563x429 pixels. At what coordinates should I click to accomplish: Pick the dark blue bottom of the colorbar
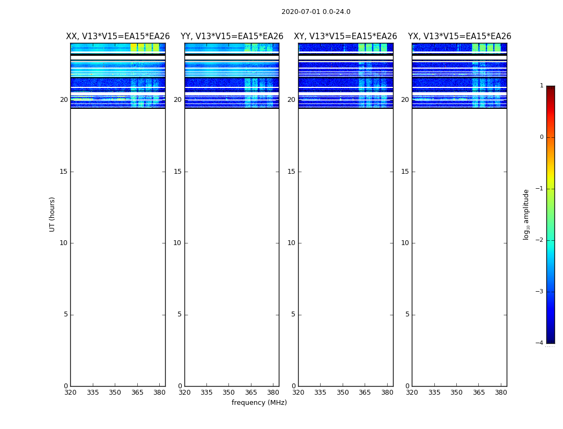coord(550,338)
